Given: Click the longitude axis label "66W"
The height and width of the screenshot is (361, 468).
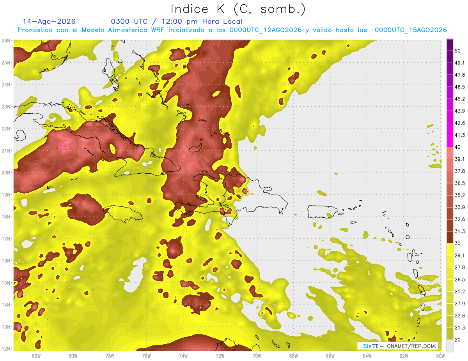Looking at the screenshot, I should (330, 356).
